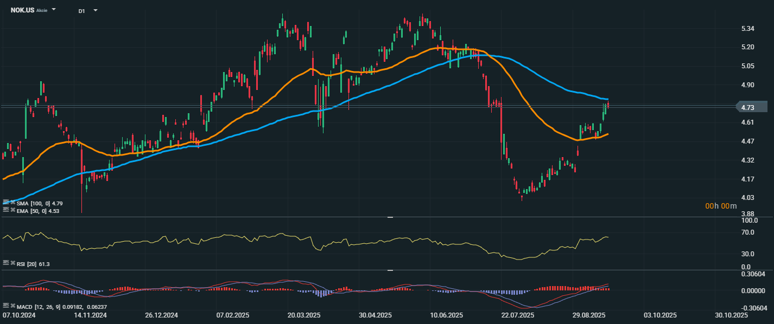
Task: Click the resize handle above RSI panel
Action: 390,217
